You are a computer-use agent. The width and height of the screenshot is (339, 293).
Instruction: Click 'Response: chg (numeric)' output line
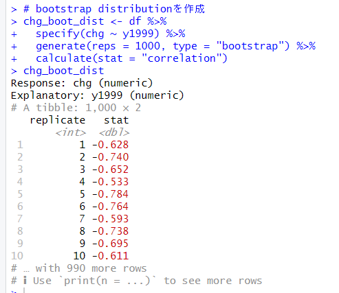(82, 83)
